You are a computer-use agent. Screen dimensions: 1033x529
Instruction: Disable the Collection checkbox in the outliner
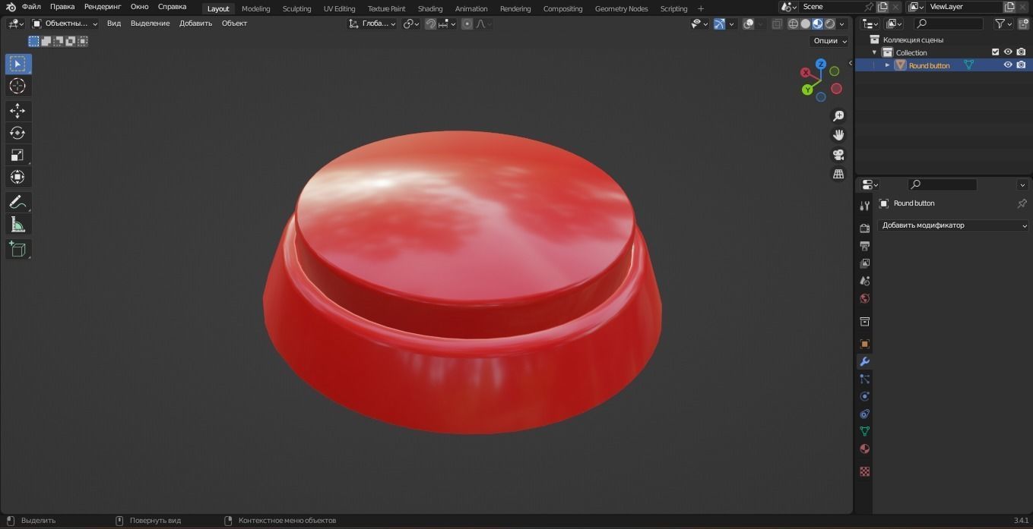point(994,52)
